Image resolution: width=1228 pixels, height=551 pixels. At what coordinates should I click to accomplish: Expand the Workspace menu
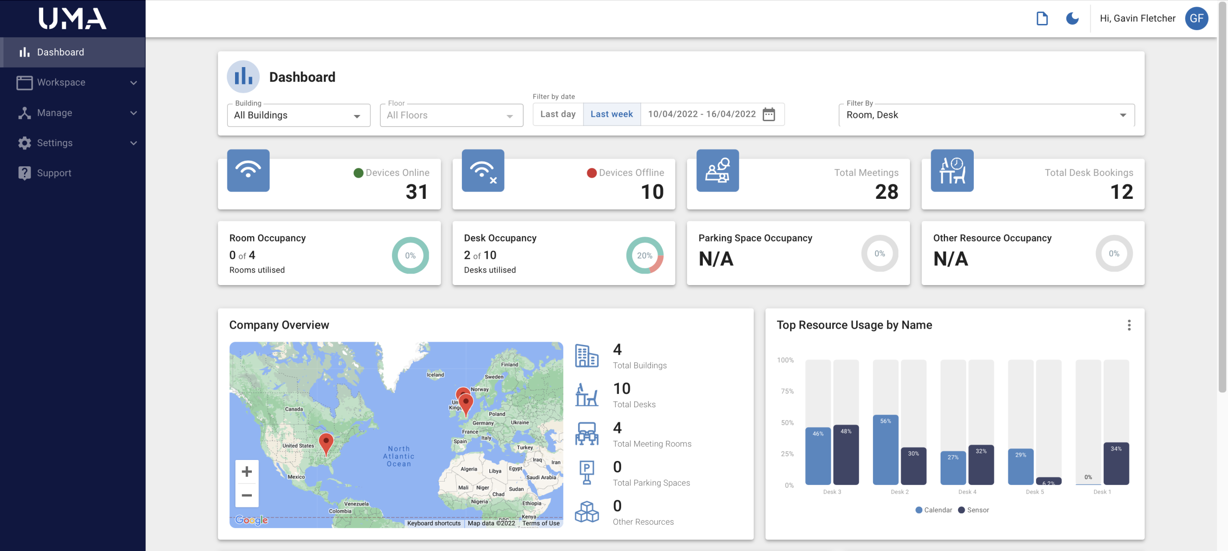pos(73,82)
